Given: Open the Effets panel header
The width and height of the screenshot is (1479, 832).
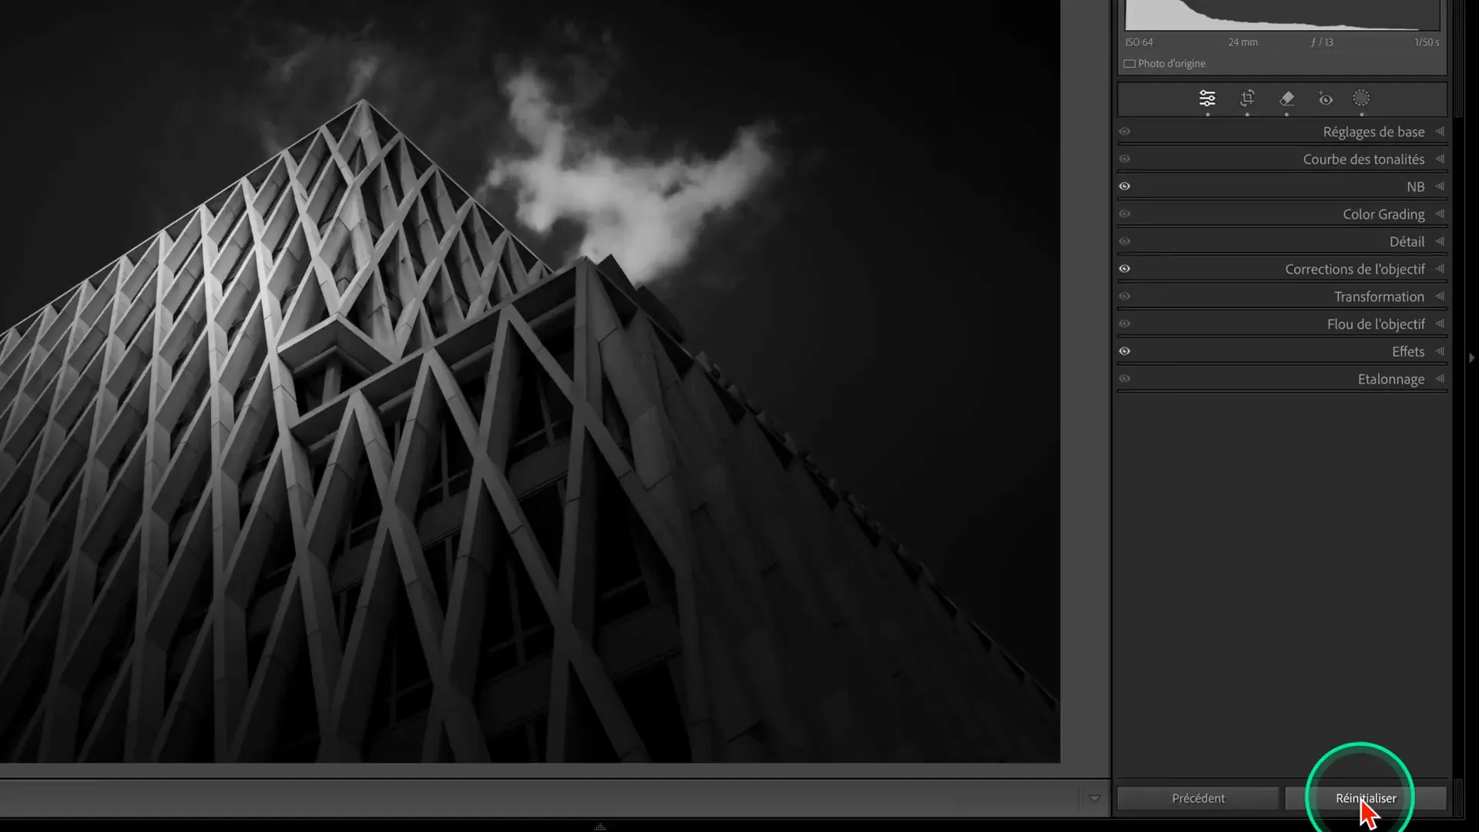Looking at the screenshot, I should [x=1282, y=351].
